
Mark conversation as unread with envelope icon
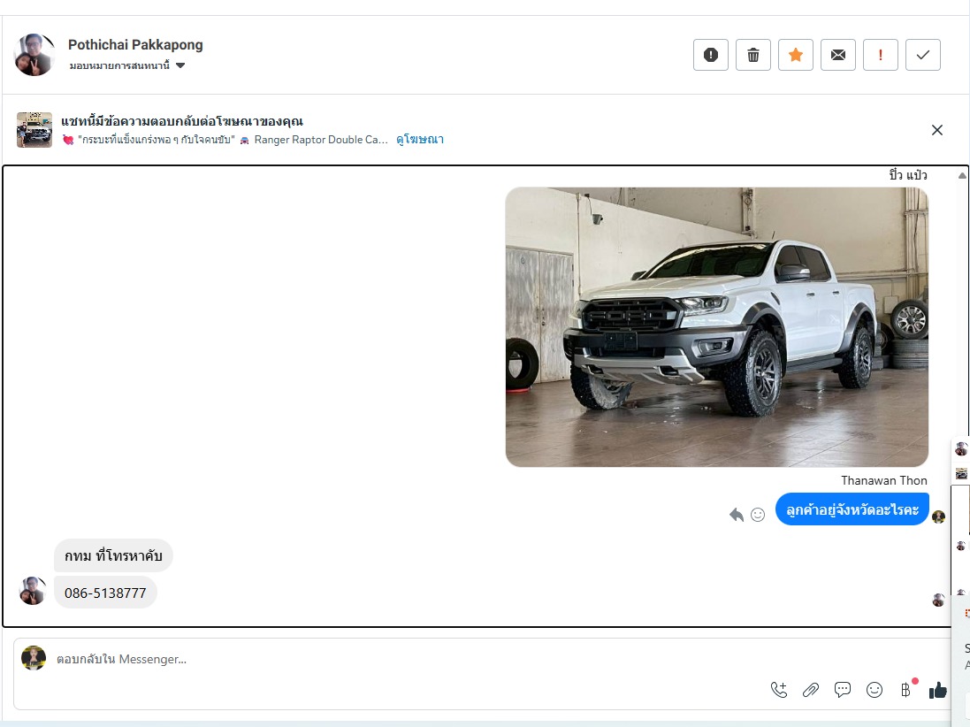coord(837,55)
